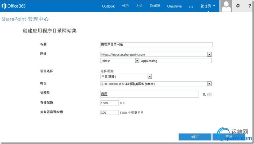
Task: Go to Outlook in the top navigation
Action: [x=108, y=6]
